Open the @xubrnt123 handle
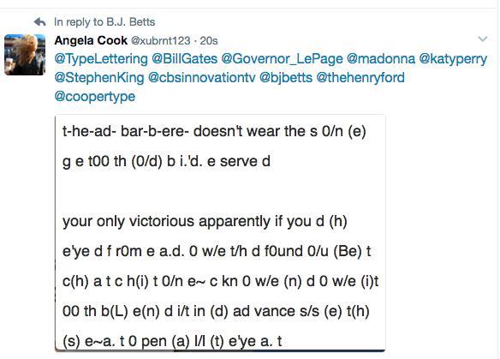 click(161, 41)
